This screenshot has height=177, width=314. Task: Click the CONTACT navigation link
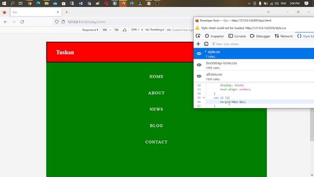tap(157, 142)
